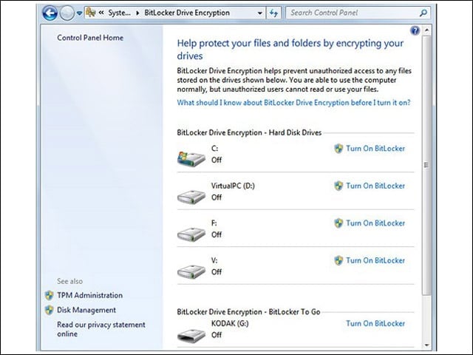Select the BitLocker Drive Encryption breadcrumb
473x355 pixels.
tap(187, 13)
